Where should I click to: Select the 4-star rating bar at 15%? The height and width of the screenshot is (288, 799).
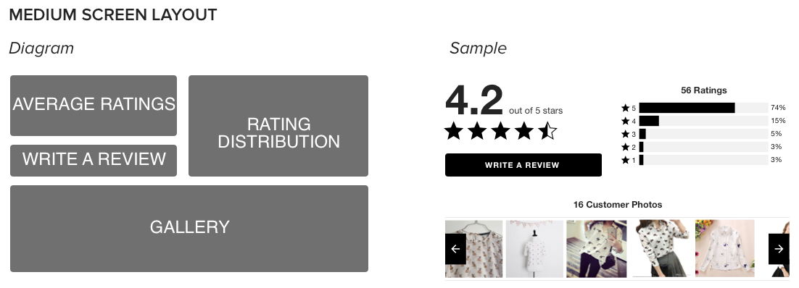tap(703, 121)
